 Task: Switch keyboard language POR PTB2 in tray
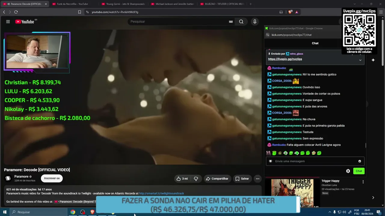tap(356, 212)
